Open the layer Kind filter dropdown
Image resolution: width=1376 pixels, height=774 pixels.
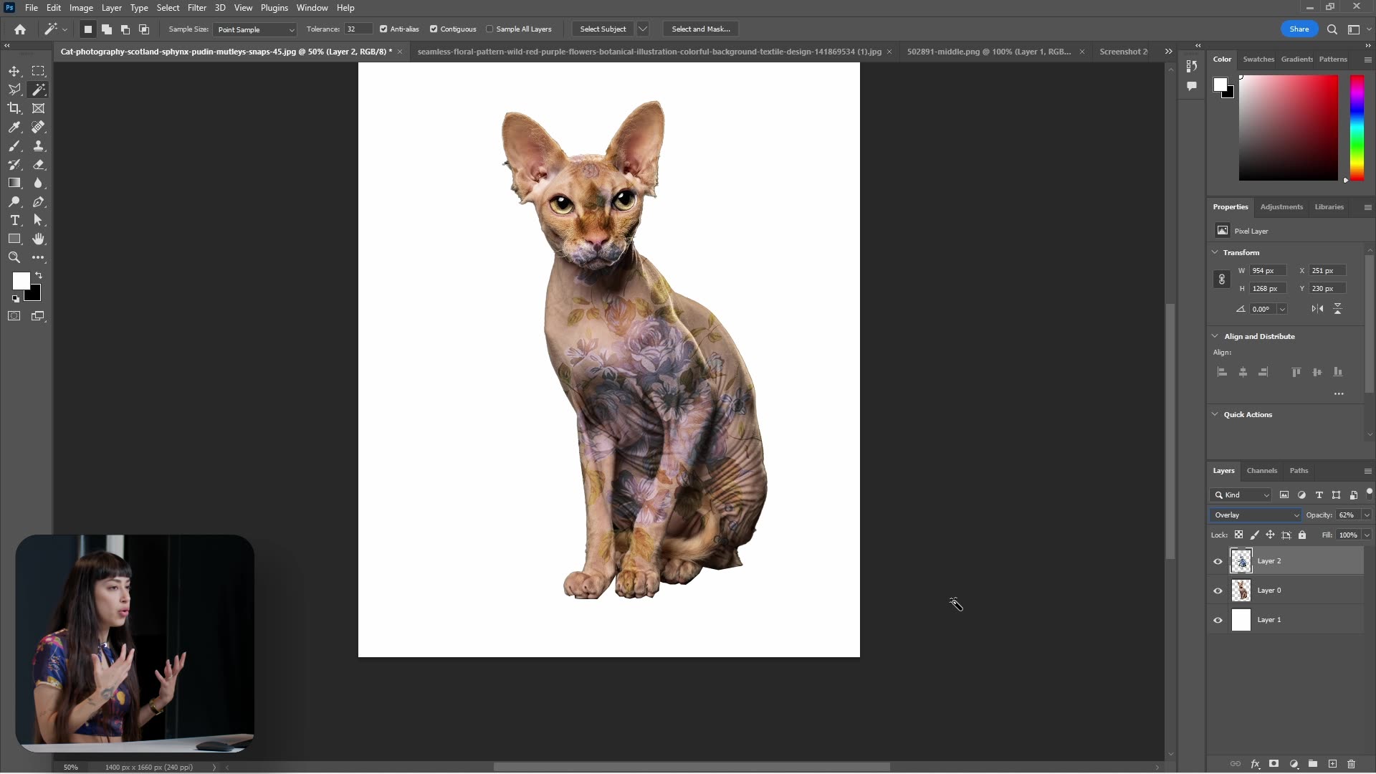[1241, 495]
